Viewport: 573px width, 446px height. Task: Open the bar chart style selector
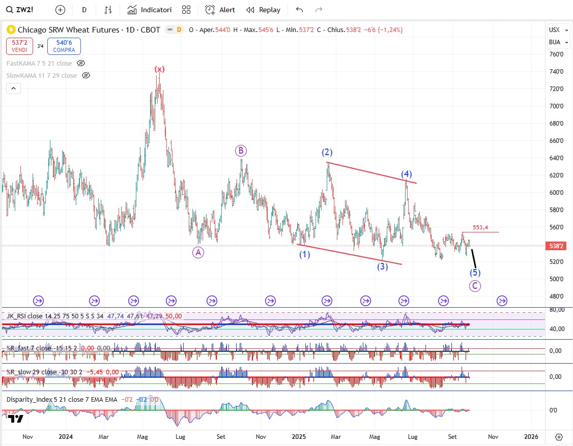(x=108, y=10)
